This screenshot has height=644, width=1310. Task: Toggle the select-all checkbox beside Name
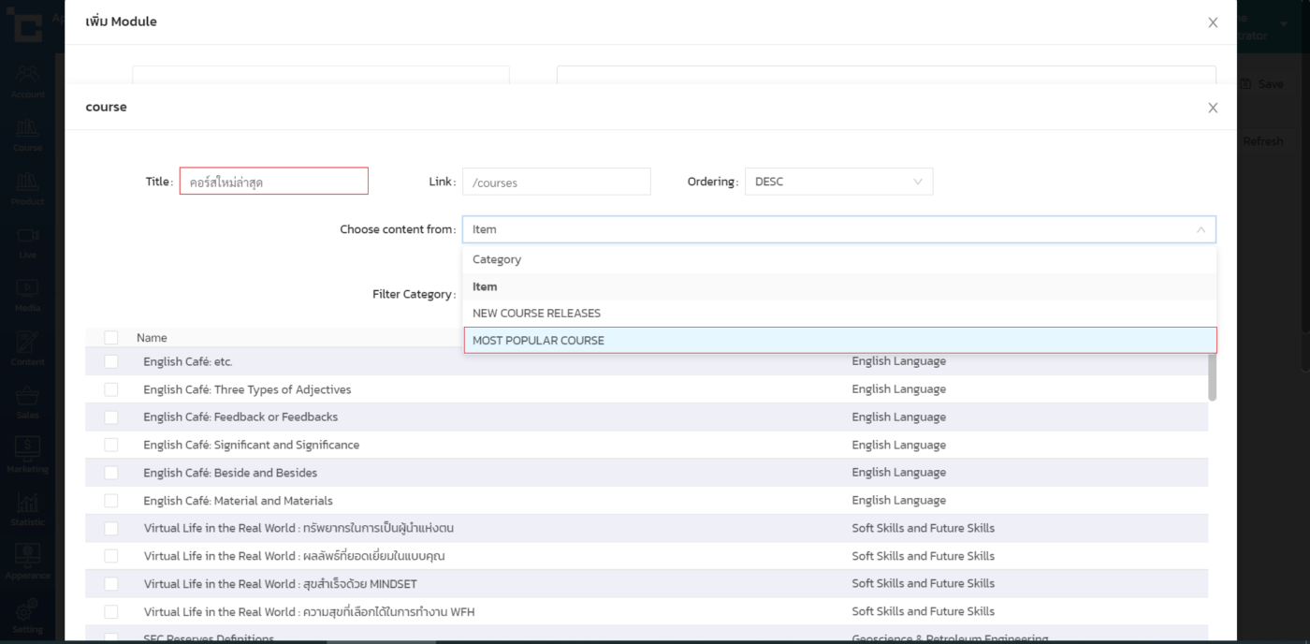(x=111, y=338)
